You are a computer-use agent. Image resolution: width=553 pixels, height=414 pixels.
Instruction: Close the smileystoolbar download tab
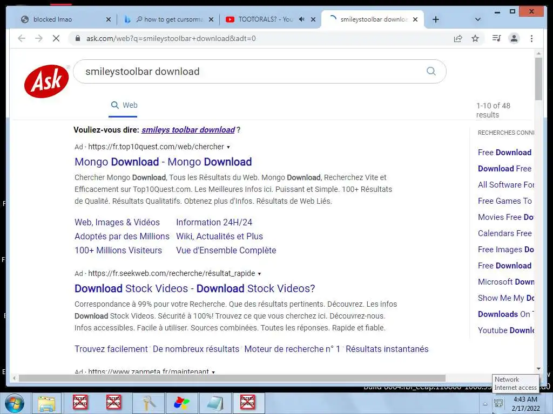415,19
